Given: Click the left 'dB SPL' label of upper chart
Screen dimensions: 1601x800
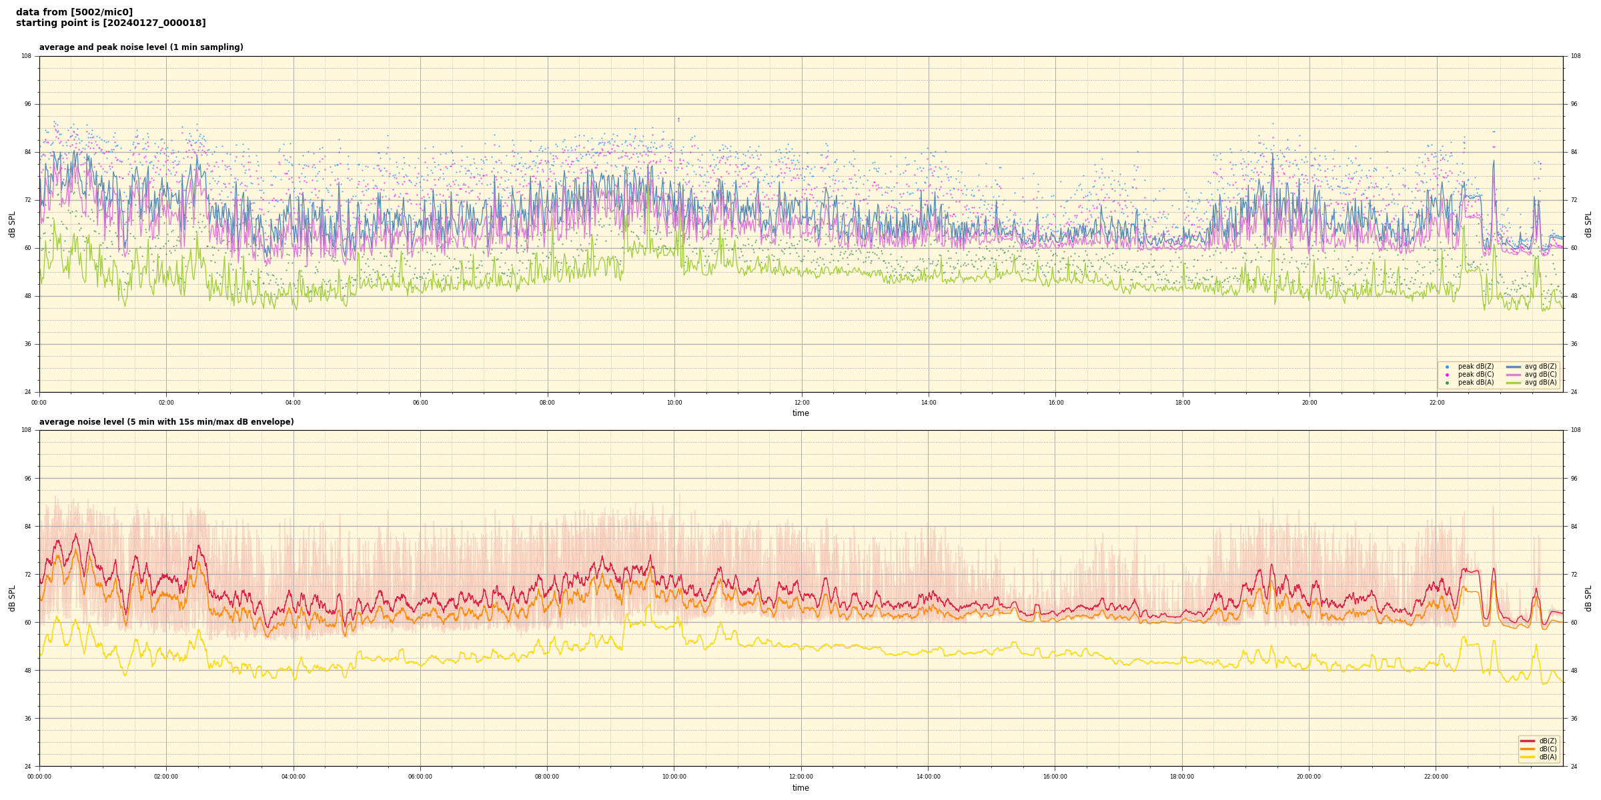Looking at the screenshot, I should click(12, 224).
